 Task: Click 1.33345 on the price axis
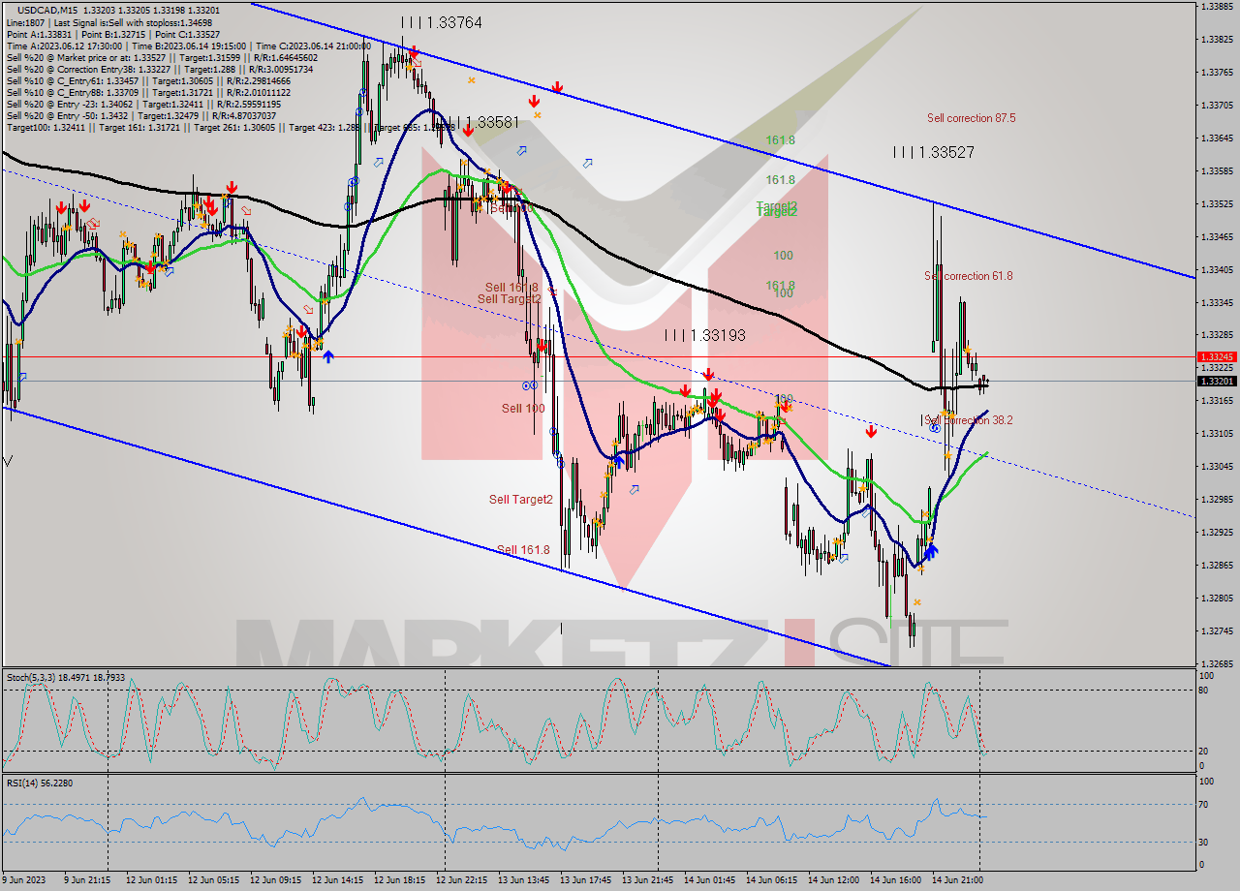pos(1216,303)
